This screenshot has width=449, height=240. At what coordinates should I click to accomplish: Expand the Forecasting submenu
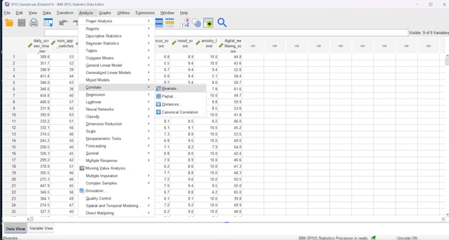point(116,146)
